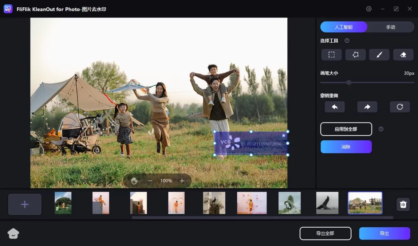
Task: Click the 消除 remove button
Action: pyautogui.click(x=346, y=147)
